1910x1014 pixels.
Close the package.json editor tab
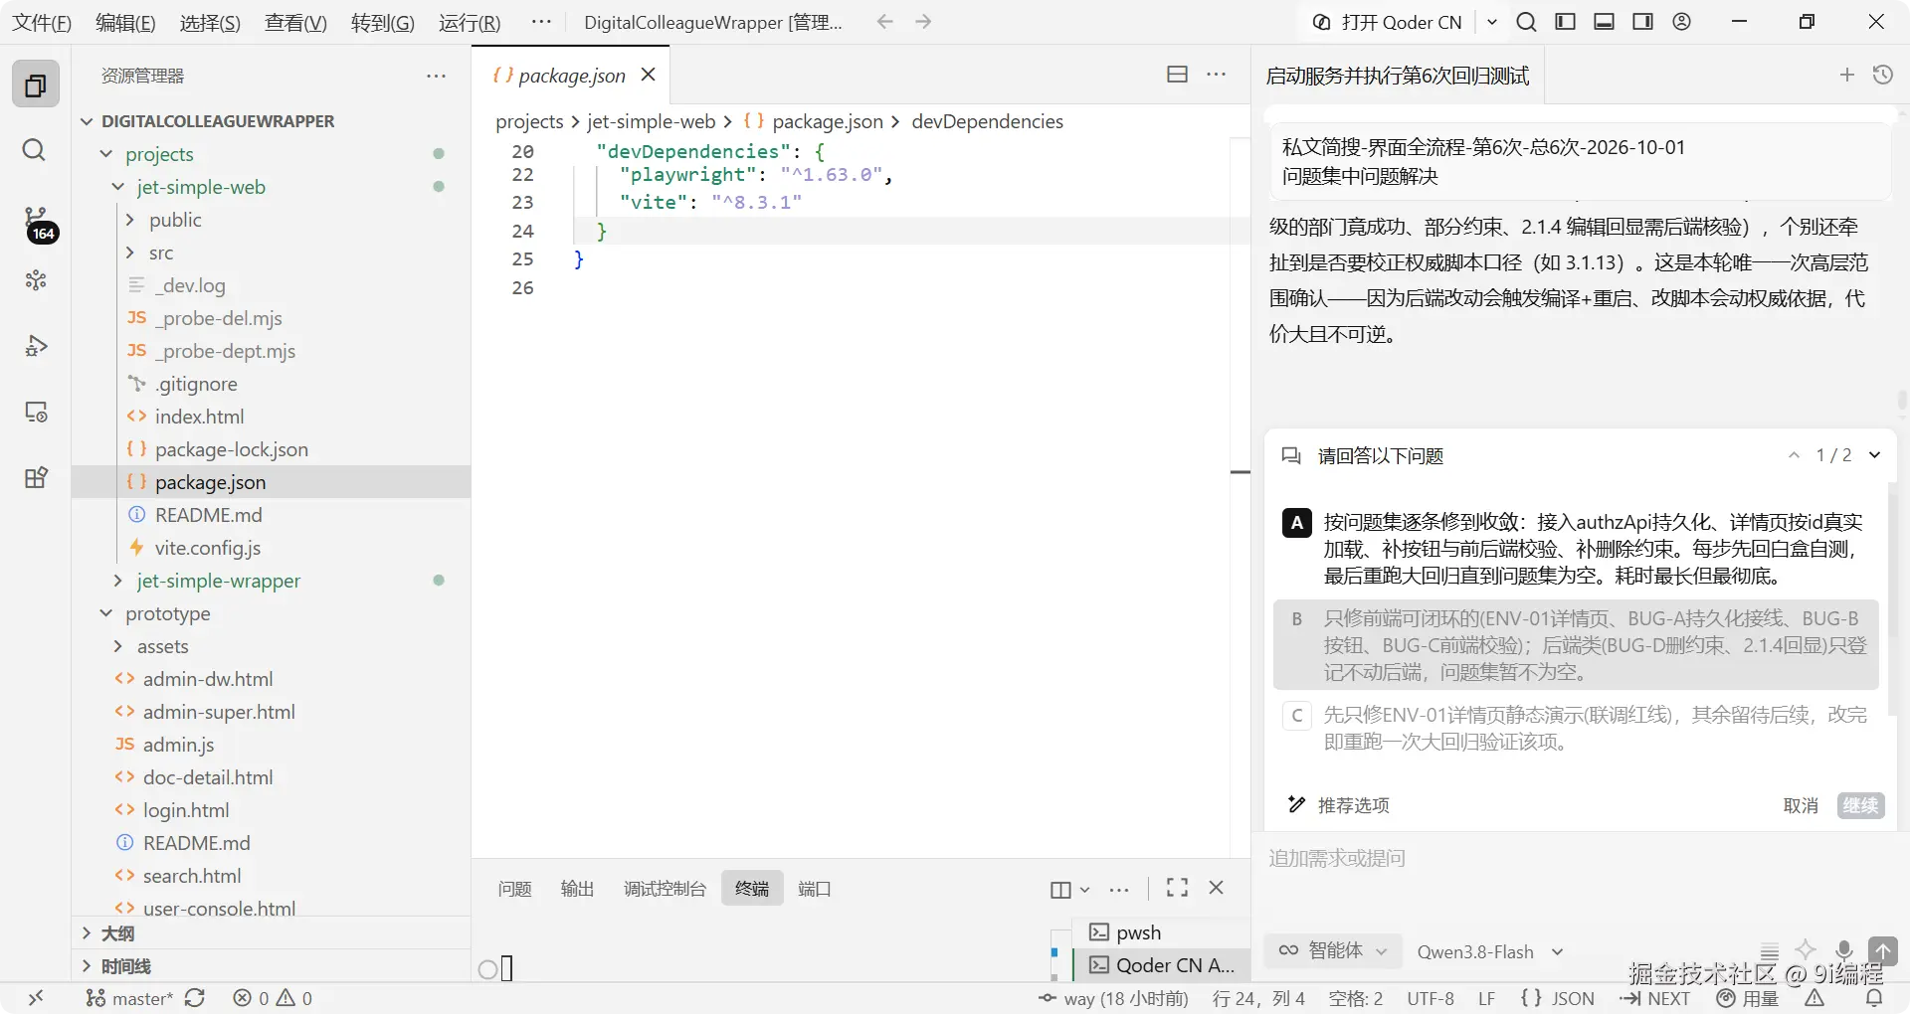[649, 75]
